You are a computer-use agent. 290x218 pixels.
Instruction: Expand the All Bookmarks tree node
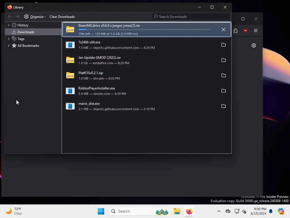[8, 46]
